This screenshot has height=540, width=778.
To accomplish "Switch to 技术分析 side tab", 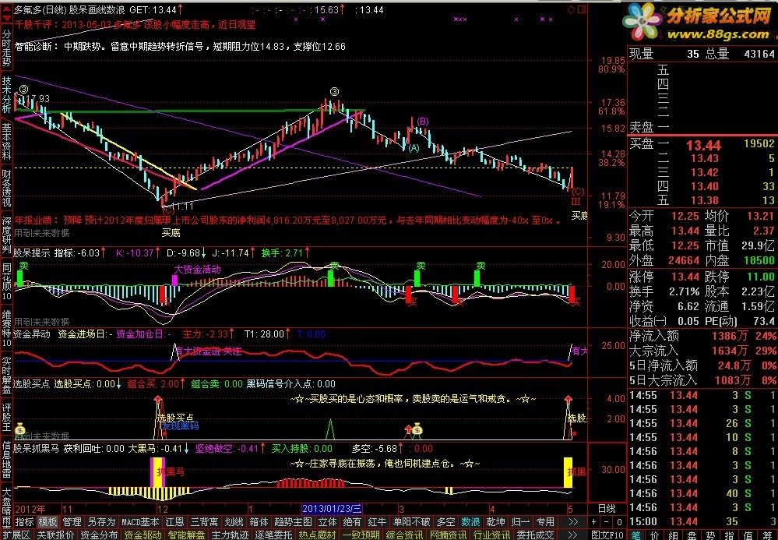I will 6,94.
